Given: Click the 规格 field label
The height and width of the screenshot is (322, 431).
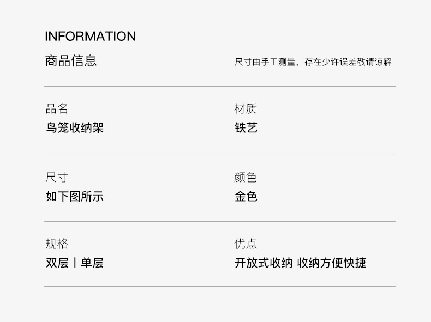Looking at the screenshot, I should click(57, 244).
